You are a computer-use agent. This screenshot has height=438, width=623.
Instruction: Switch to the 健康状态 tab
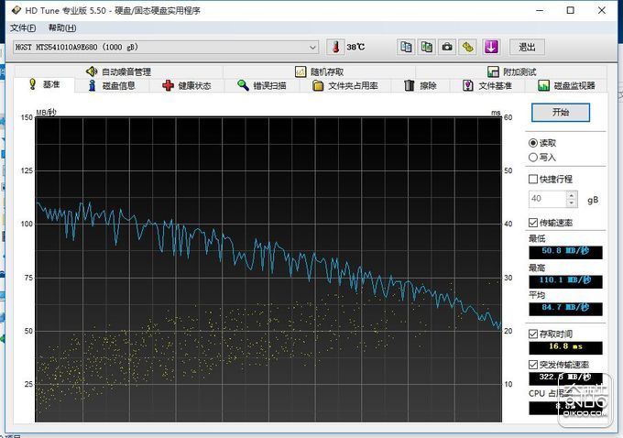click(187, 85)
